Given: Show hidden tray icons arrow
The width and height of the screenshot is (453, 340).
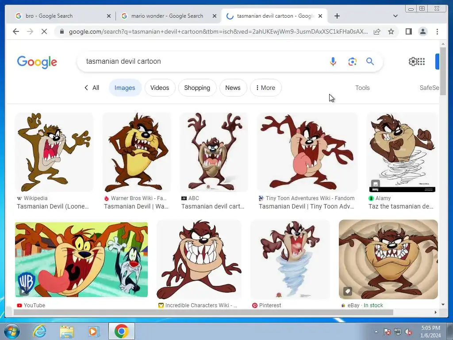Looking at the screenshot, I should click(x=376, y=332).
